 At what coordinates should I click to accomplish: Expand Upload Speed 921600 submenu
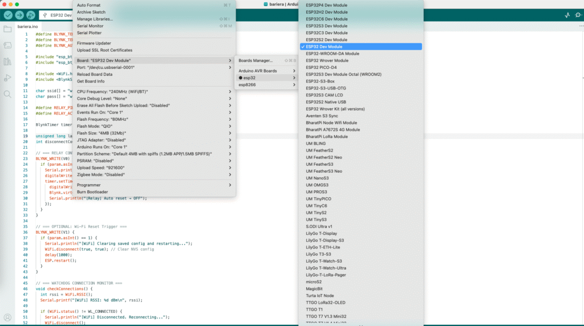click(x=154, y=168)
